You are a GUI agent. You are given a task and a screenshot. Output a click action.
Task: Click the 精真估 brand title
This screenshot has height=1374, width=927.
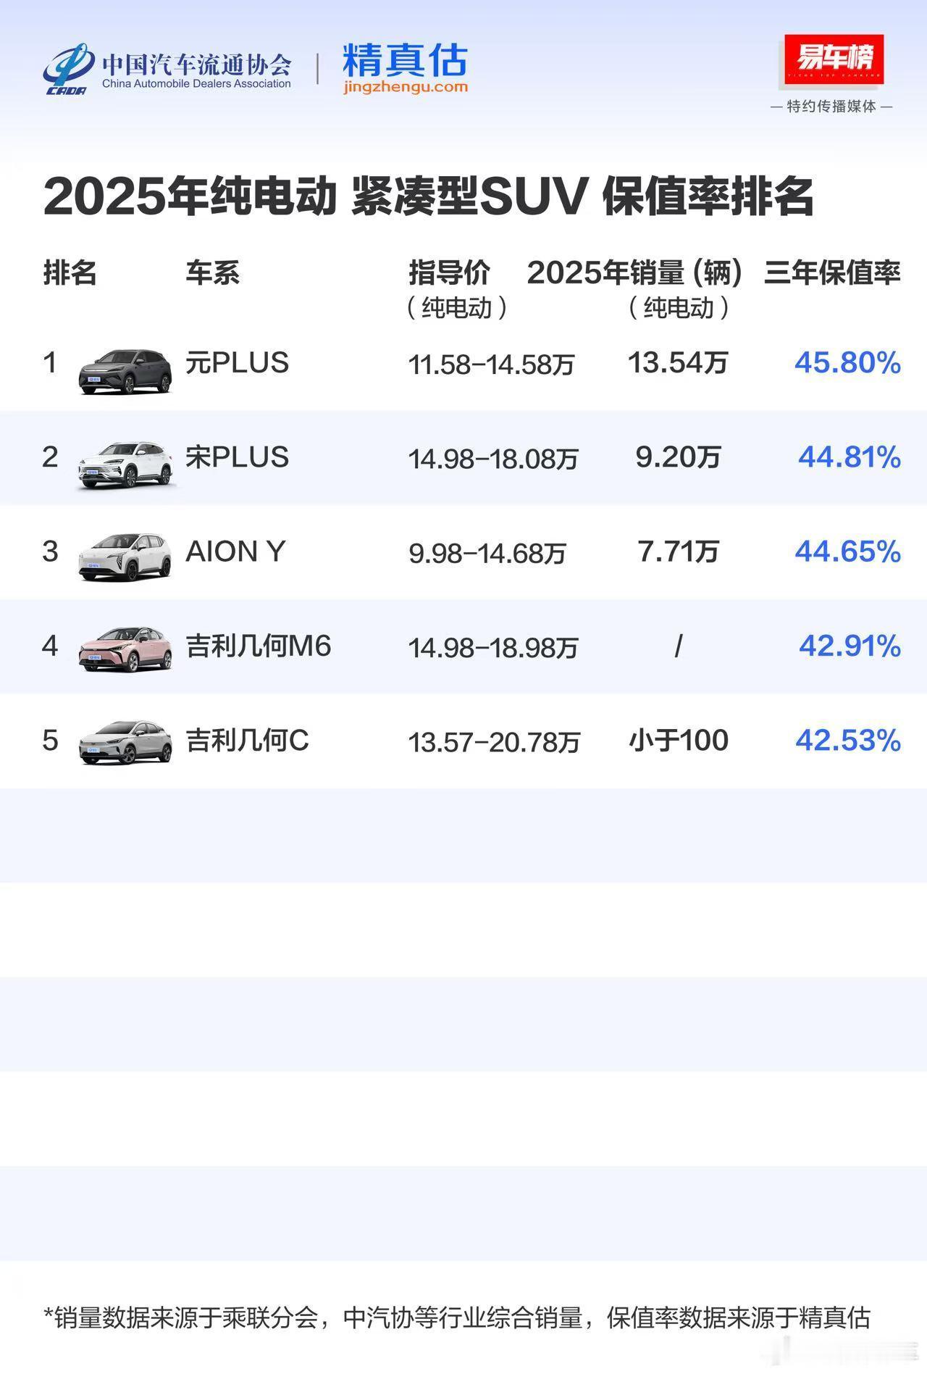[406, 59]
